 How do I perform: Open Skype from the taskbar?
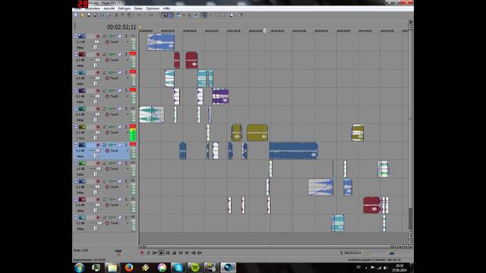(x=178, y=268)
